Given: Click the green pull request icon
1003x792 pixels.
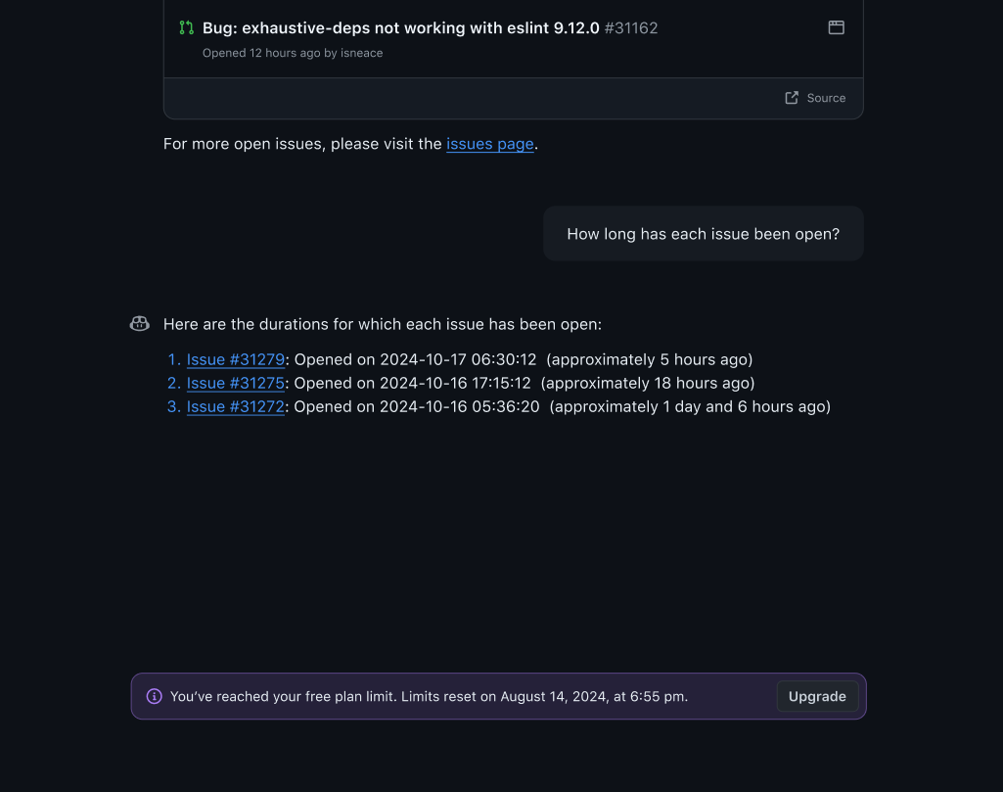Looking at the screenshot, I should coord(186,27).
